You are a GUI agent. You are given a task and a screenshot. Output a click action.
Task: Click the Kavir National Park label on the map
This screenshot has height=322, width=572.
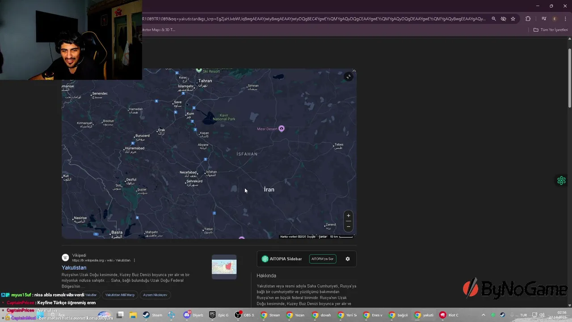(224, 117)
